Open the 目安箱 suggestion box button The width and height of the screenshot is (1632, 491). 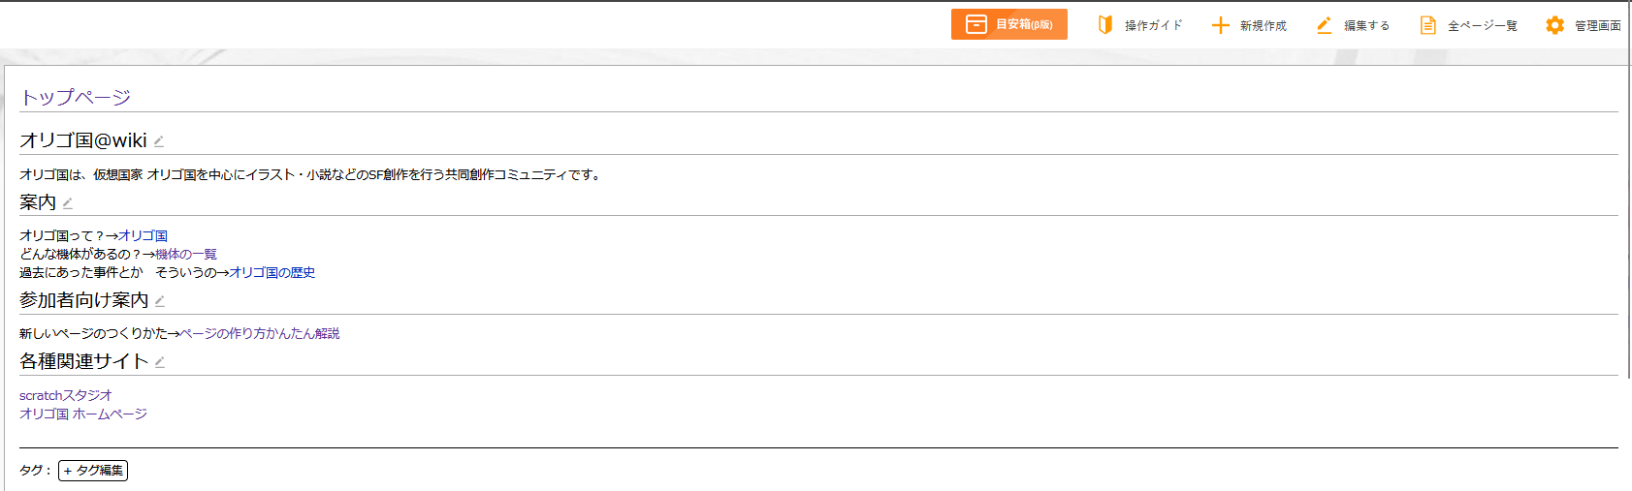pyautogui.click(x=1008, y=24)
